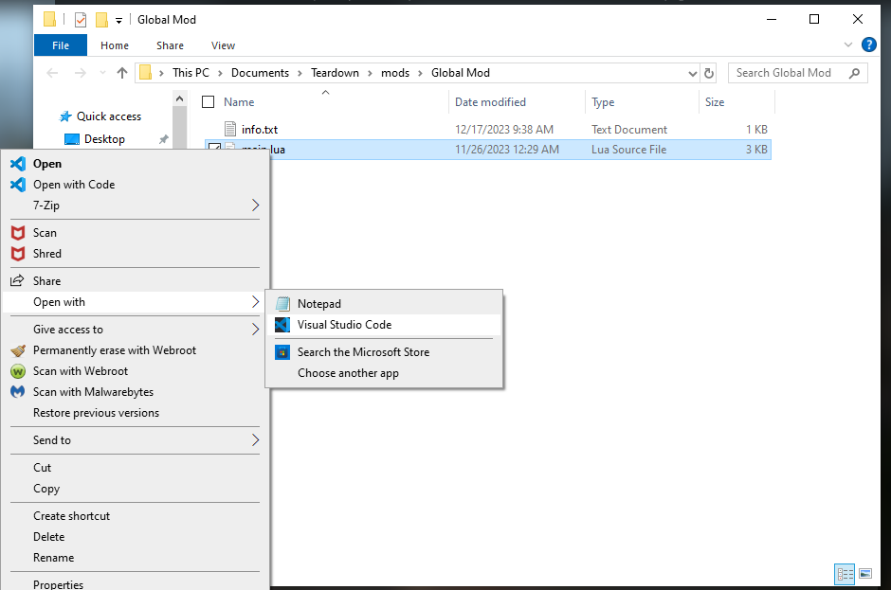This screenshot has height=590, width=891.
Task: Choose another app from the submenu
Action: 348,373
